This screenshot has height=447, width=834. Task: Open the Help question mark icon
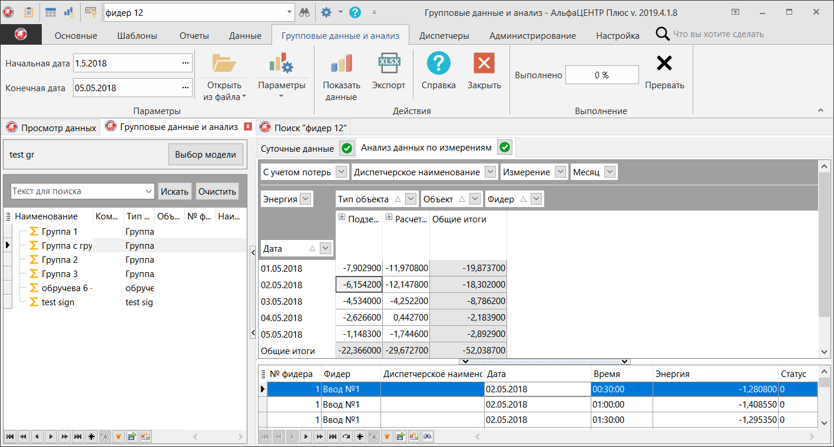(438, 64)
